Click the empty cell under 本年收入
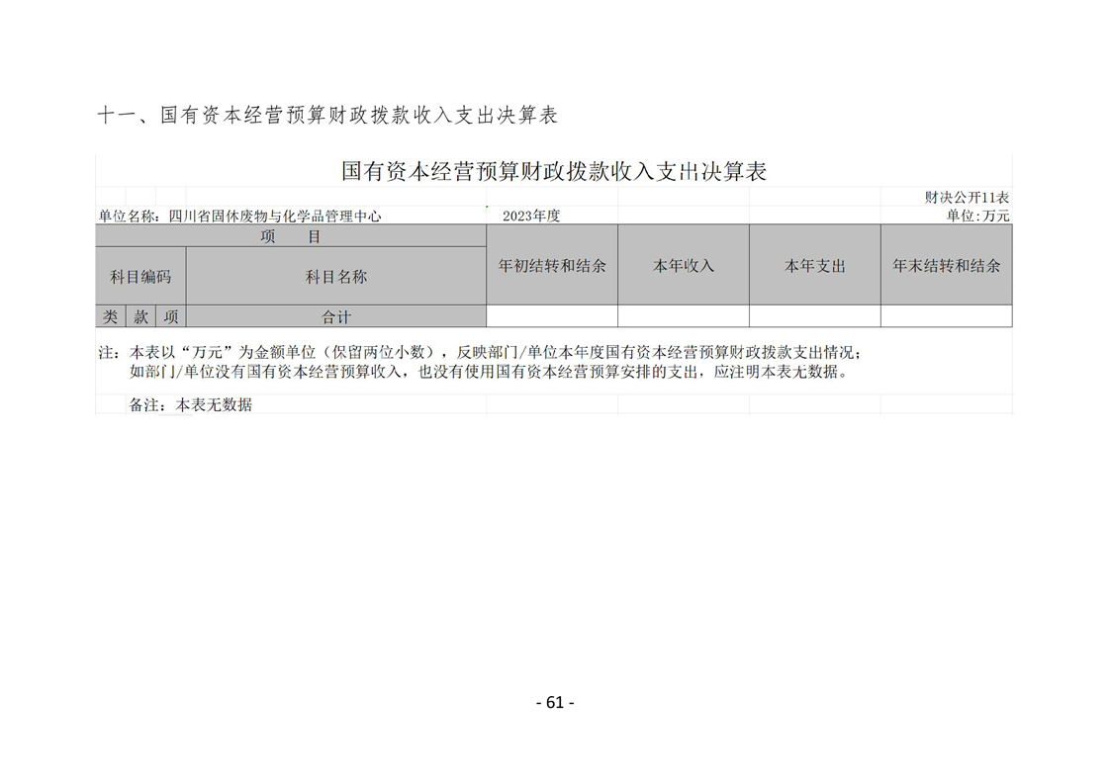This screenshot has width=1110, height=784. (684, 316)
